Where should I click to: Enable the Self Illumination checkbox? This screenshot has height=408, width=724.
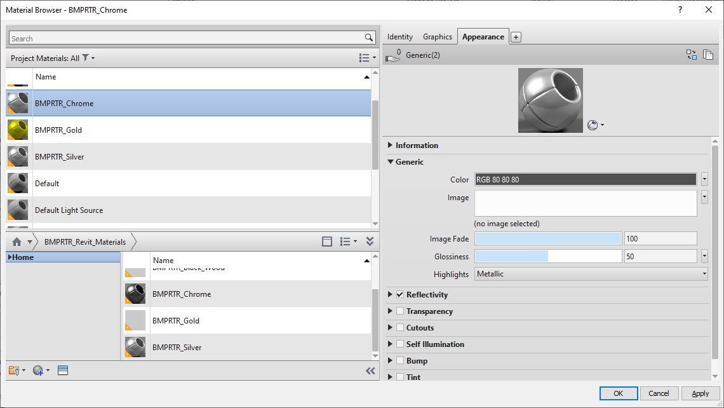tap(400, 344)
